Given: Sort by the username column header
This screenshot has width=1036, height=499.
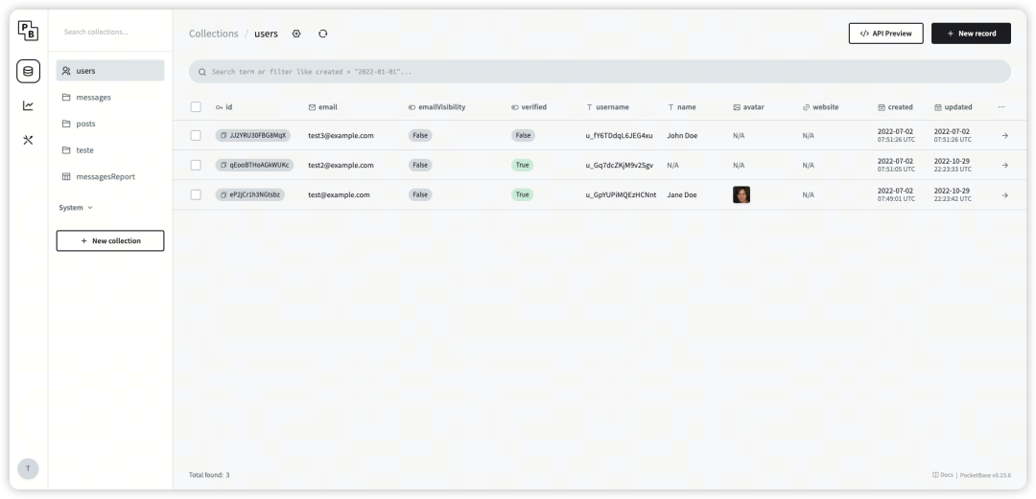Looking at the screenshot, I should click(607, 107).
